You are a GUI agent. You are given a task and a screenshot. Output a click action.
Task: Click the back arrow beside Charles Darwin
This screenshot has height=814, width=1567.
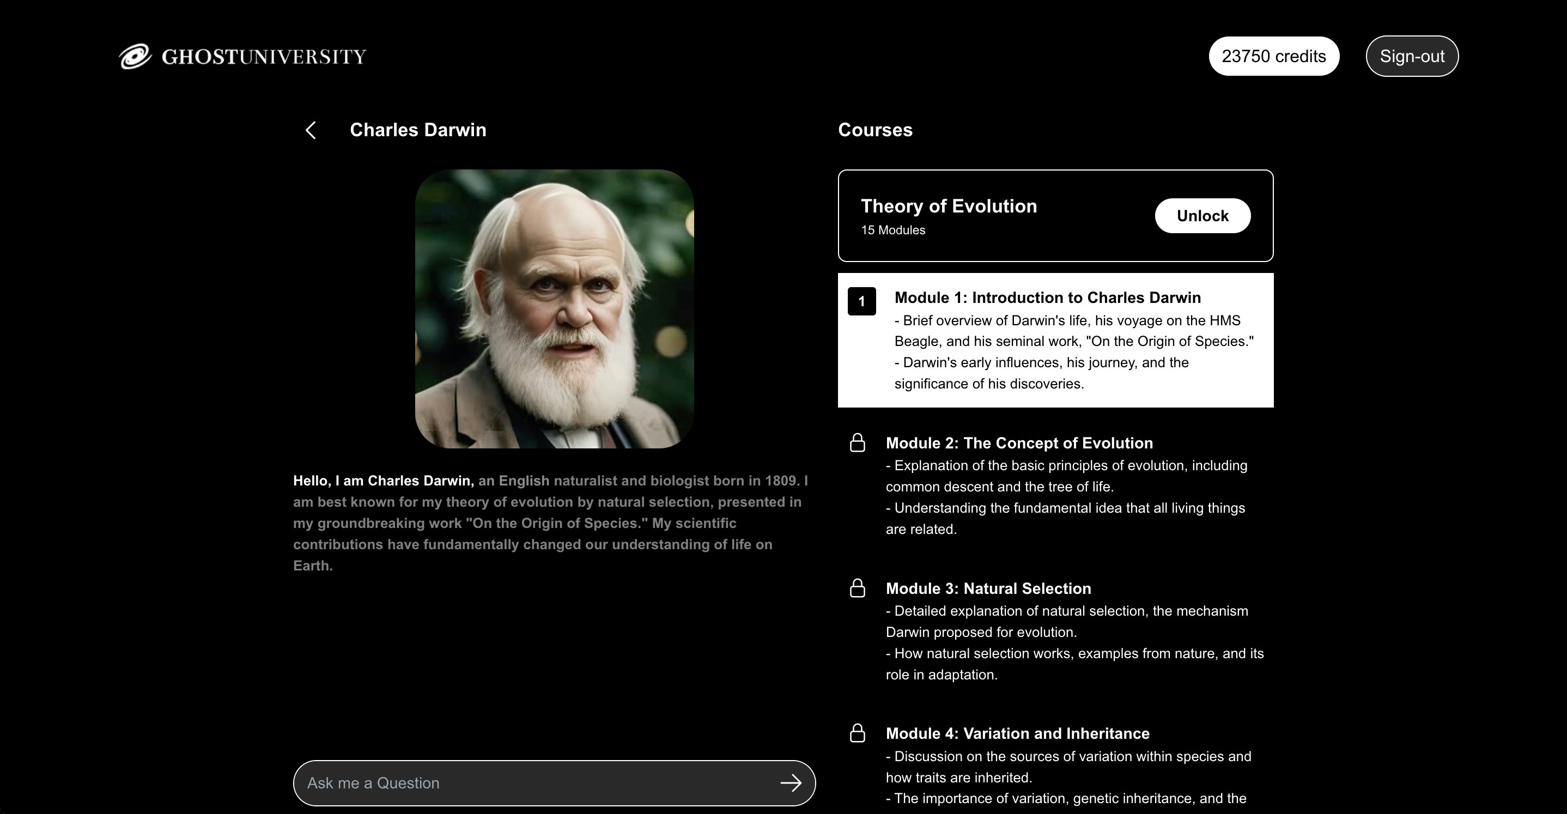(311, 130)
